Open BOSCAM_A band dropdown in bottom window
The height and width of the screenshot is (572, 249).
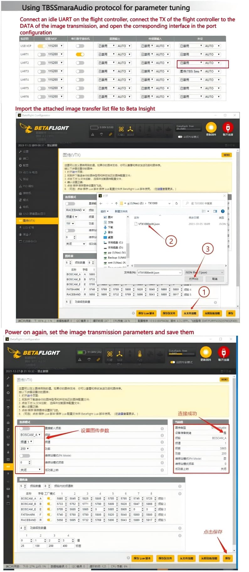(x=30, y=435)
